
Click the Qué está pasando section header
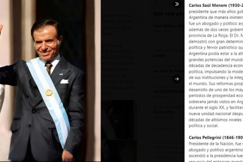(x=168, y=14)
